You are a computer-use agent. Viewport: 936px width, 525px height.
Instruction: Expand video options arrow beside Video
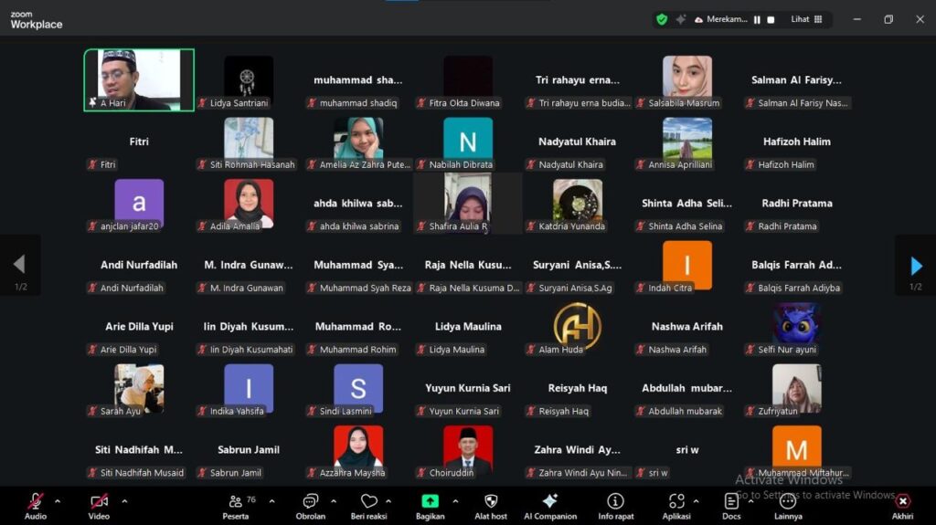click(x=124, y=500)
